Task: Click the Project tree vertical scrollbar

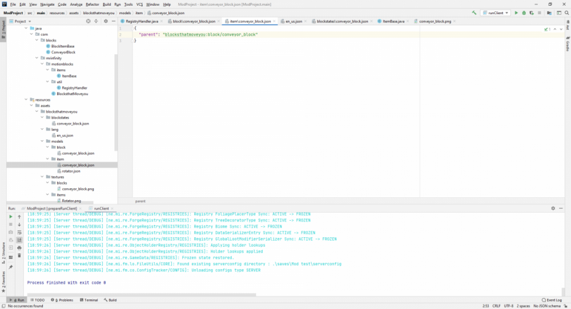Action: [116, 102]
